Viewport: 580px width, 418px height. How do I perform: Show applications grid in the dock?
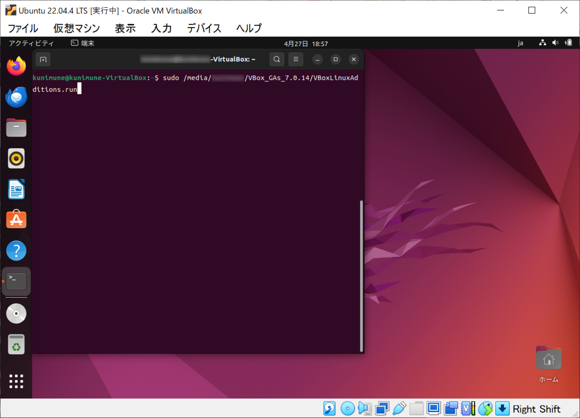16,381
